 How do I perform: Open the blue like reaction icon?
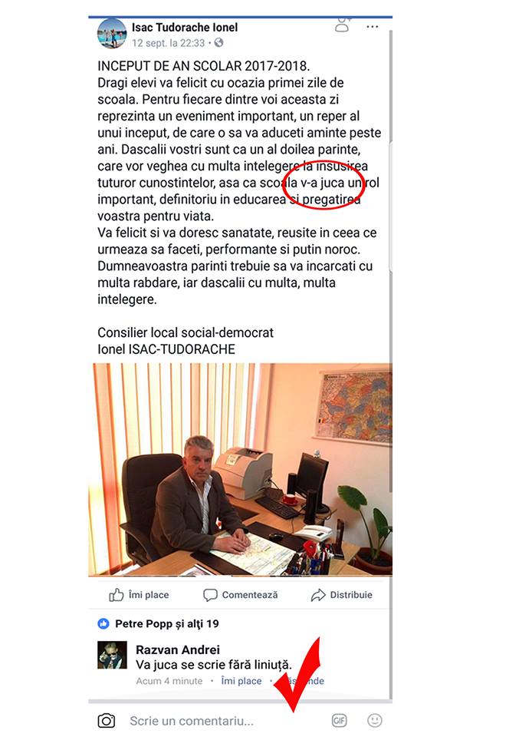(103, 623)
